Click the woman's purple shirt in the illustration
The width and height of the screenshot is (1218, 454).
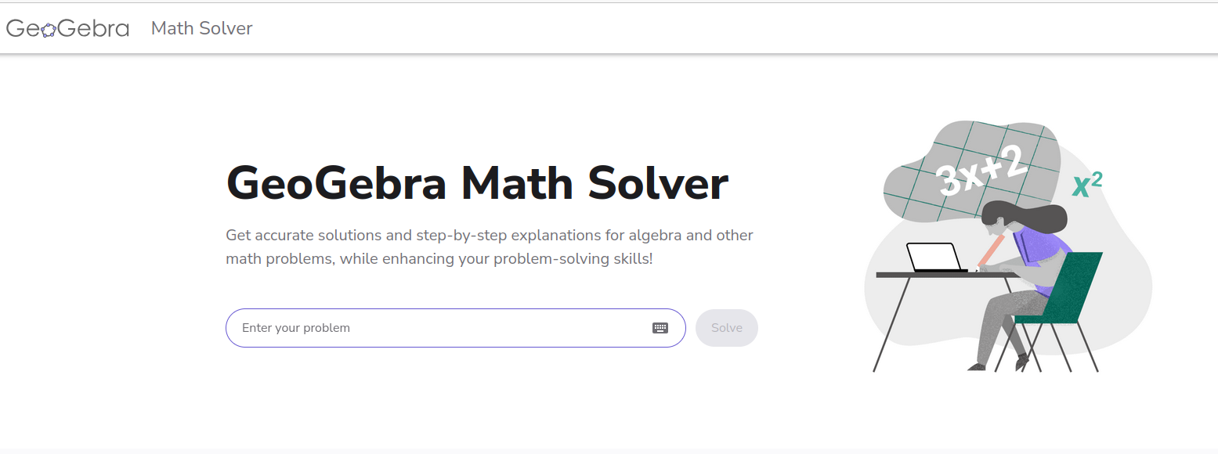click(x=1042, y=244)
